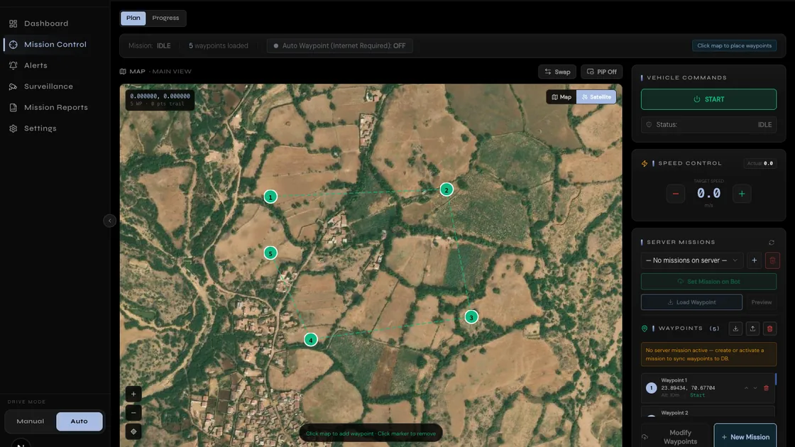Click the Mission Reports document icon
The width and height of the screenshot is (795, 447).
[13, 107]
